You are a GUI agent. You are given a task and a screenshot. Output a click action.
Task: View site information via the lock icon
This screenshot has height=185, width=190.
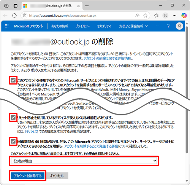[25, 16]
